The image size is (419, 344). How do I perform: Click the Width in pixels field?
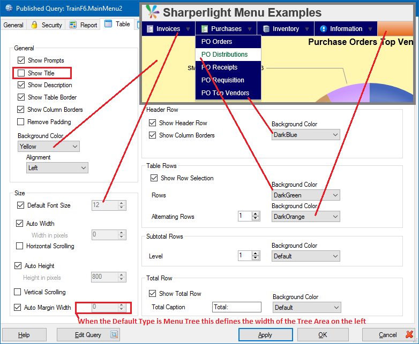click(x=105, y=234)
